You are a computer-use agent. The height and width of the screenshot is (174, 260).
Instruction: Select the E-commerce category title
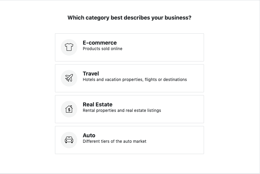[x=100, y=43]
